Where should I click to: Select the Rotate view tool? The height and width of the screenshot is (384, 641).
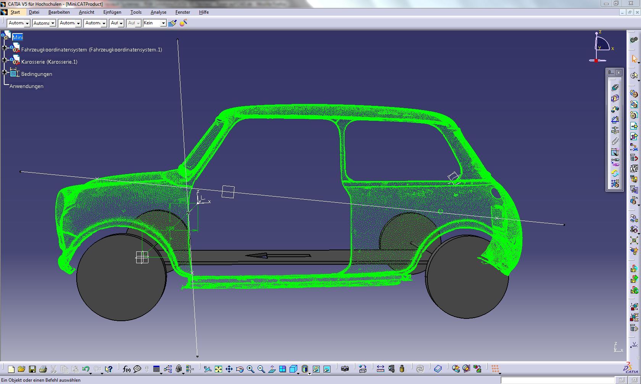pyautogui.click(x=240, y=369)
